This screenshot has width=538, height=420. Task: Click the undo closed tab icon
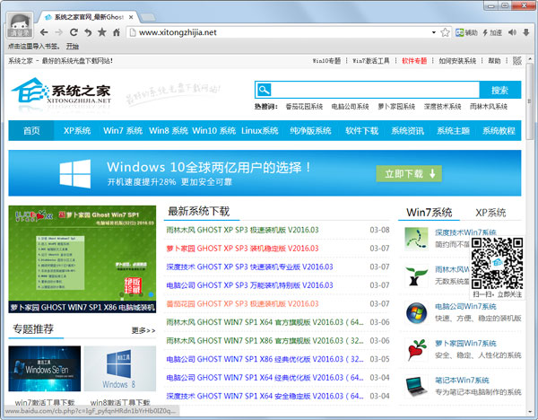[88, 32]
